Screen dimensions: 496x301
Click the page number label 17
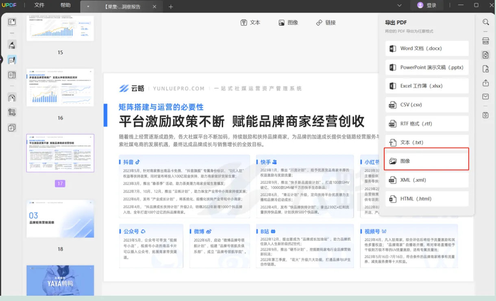(x=60, y=183)
